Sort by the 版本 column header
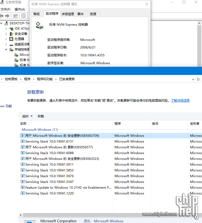This screenshot has height=223, width=202. pyautogui.click(x=169, y=124)
